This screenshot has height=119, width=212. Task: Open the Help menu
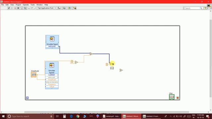46,5
